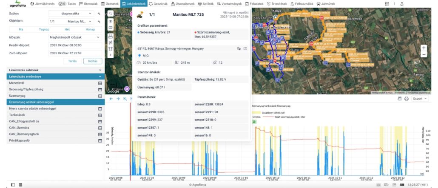438x188 pixels.
Task: Toggle the map eye visibility icon
Action: click(x=111, y=21)
